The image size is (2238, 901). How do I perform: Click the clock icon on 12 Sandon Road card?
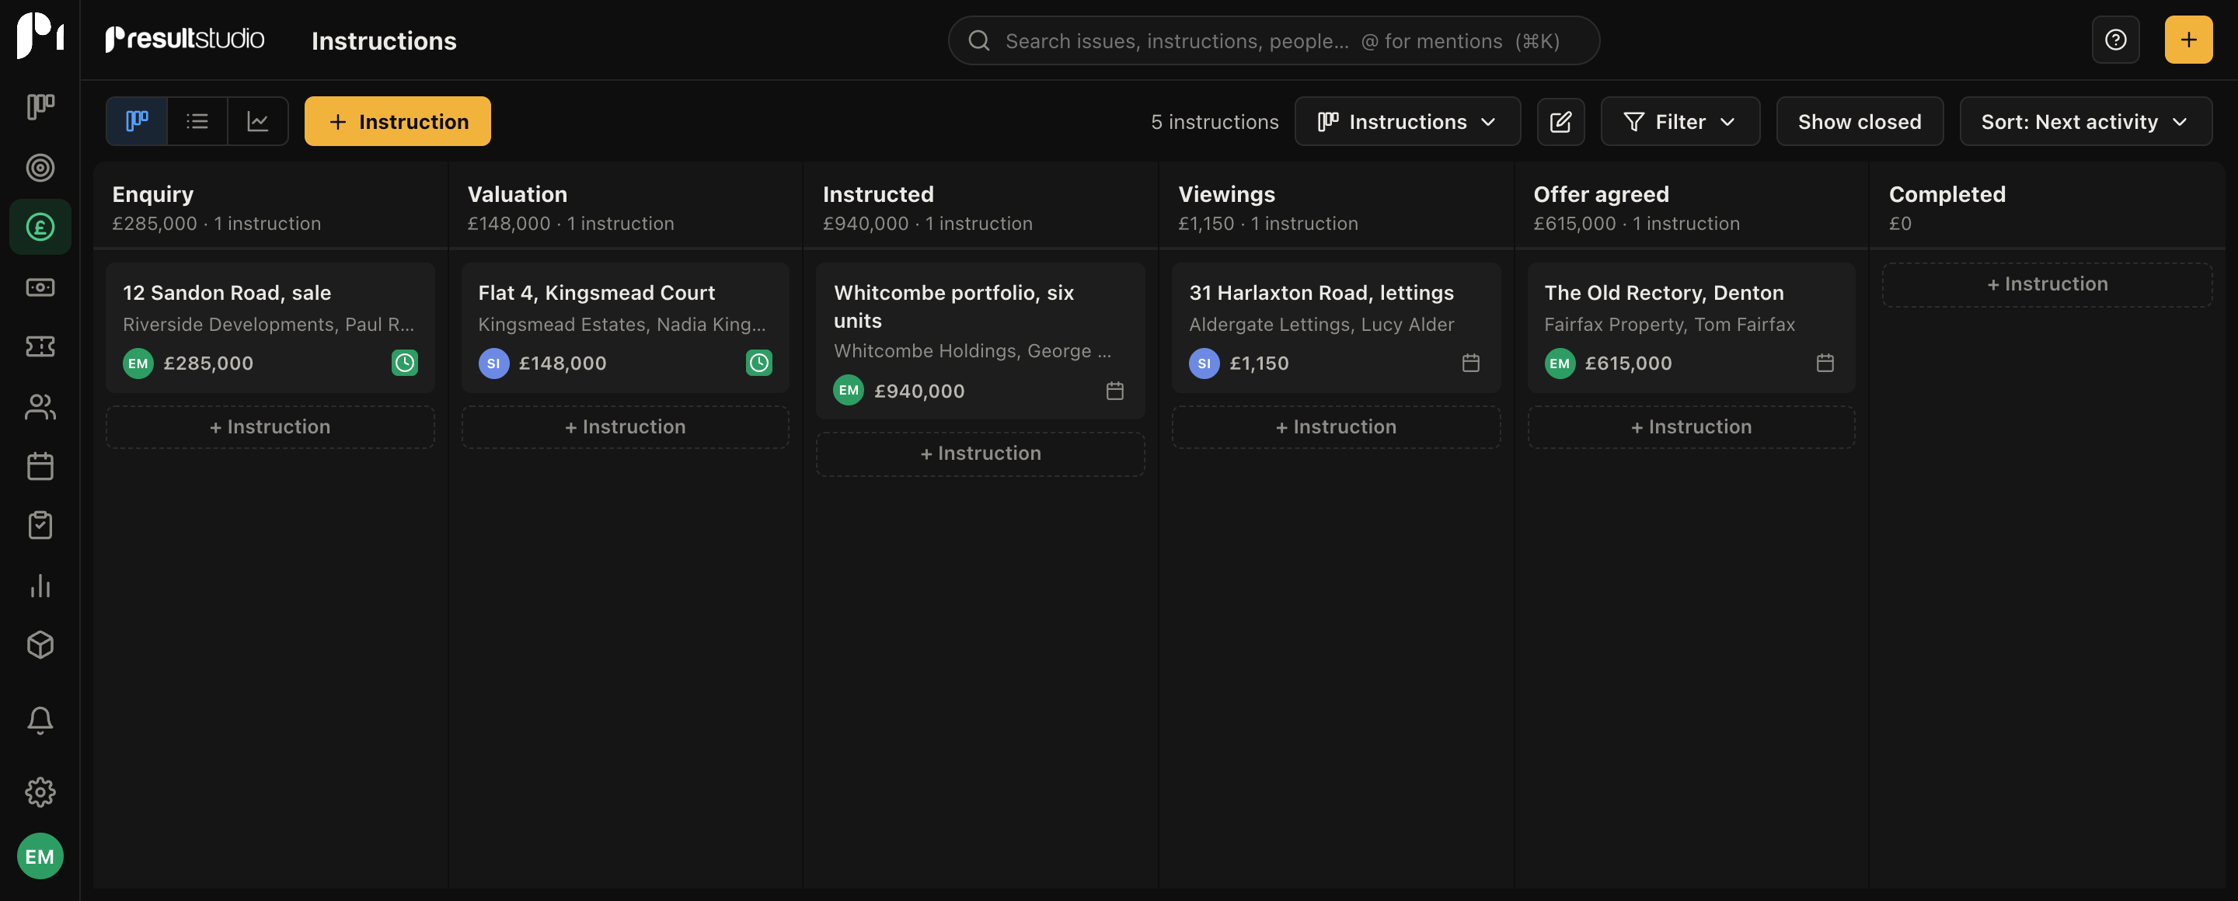pos(404,363)
